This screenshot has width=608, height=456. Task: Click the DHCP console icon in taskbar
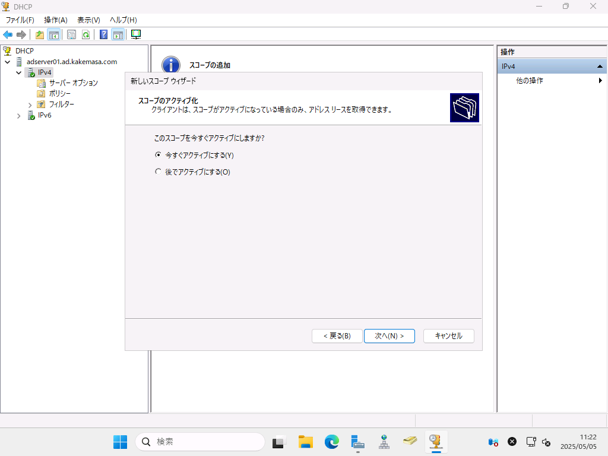(436, 442)
